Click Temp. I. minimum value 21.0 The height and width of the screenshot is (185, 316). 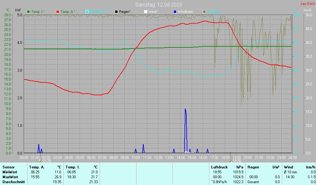(x=94, y=172)
